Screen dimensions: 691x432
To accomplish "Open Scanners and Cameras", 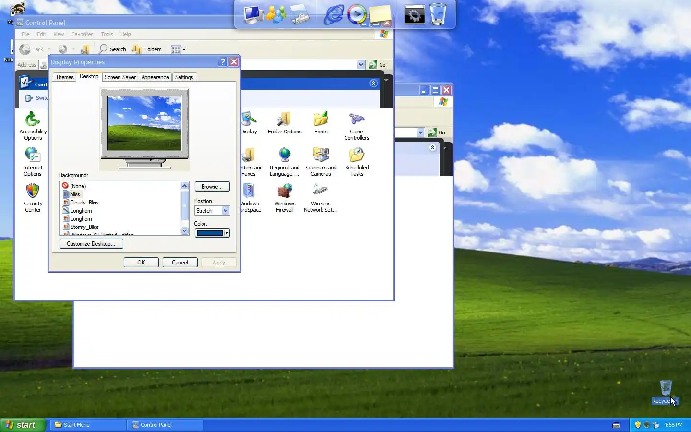I will click(x=321, y=162).
